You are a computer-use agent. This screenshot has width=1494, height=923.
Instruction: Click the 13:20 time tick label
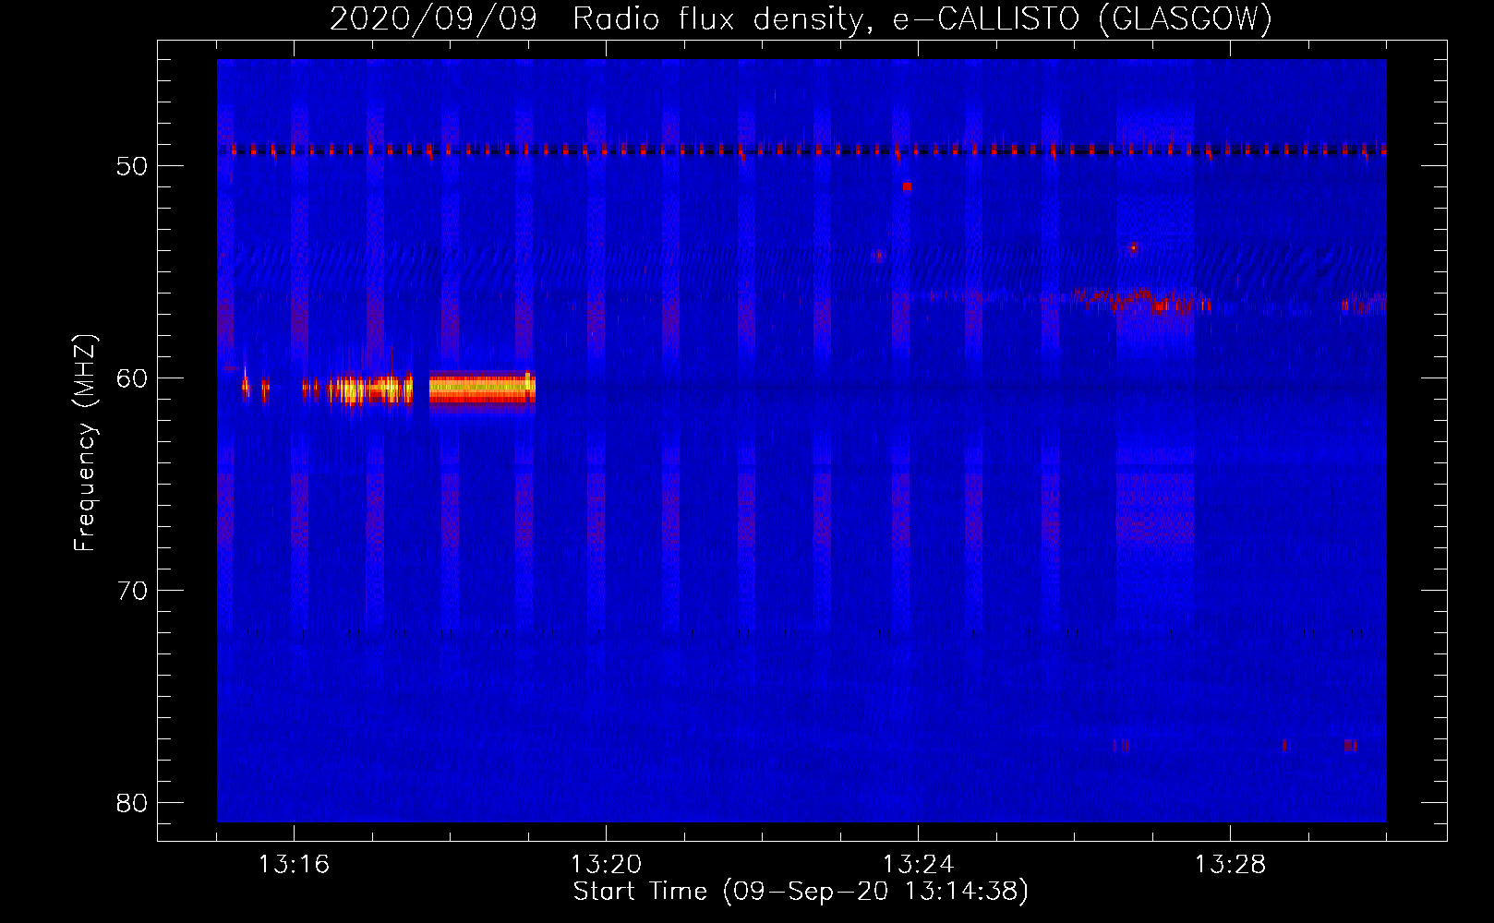click(606, 865)
